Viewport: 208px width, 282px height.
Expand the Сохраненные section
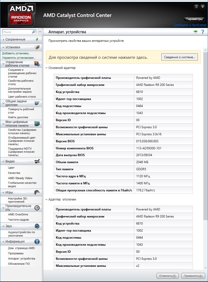(x=3, y=40)
